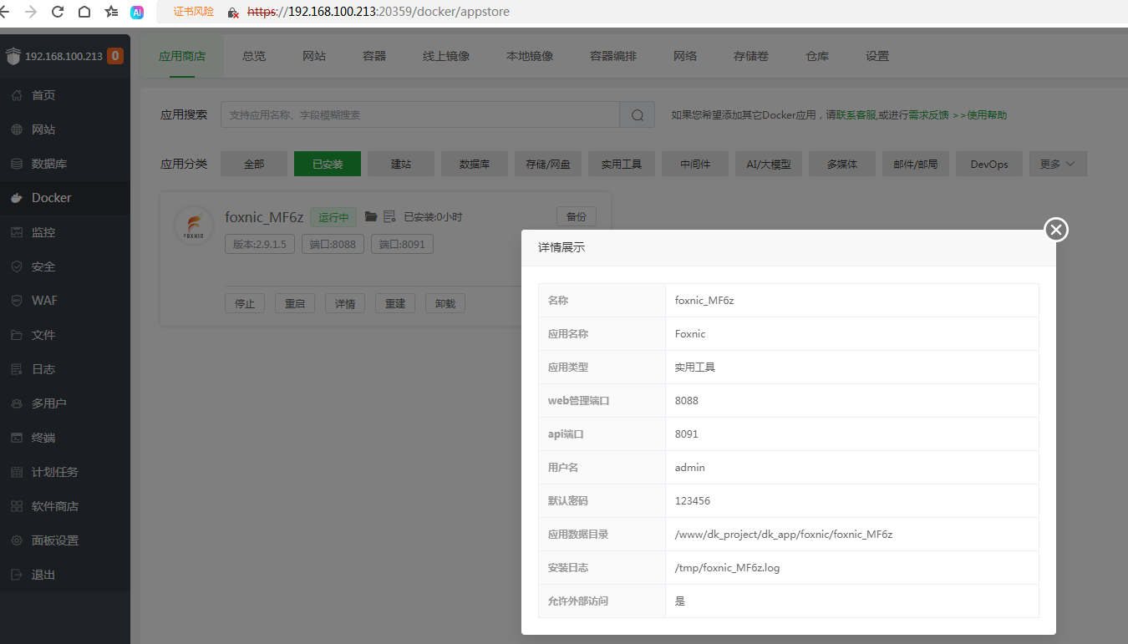Switch to the 仓库 tab
The height and width of the screenshot is (644, 1128).
coord(817,56)
